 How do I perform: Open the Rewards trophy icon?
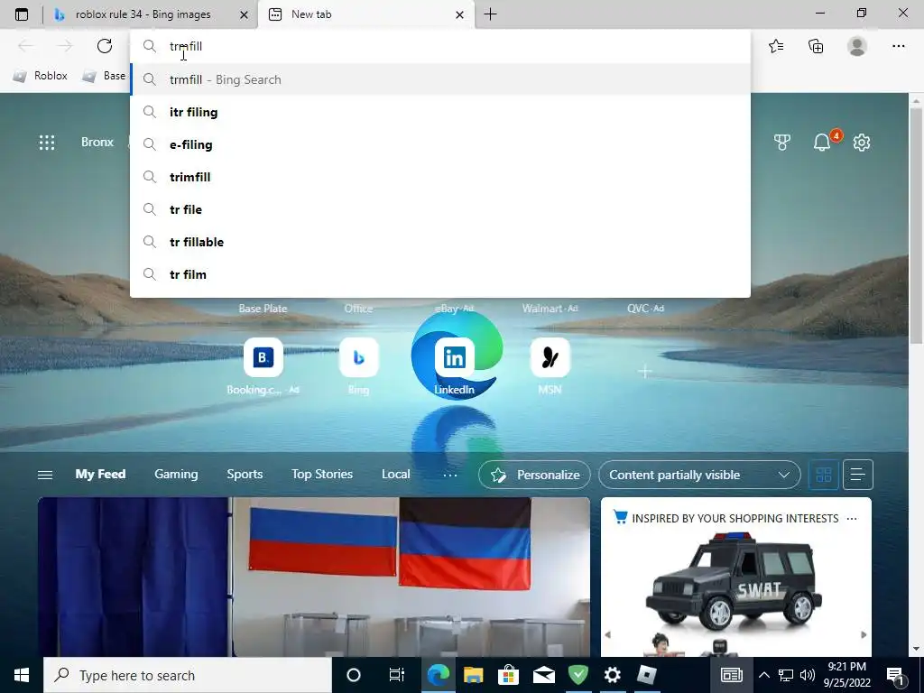click(782, 142)
